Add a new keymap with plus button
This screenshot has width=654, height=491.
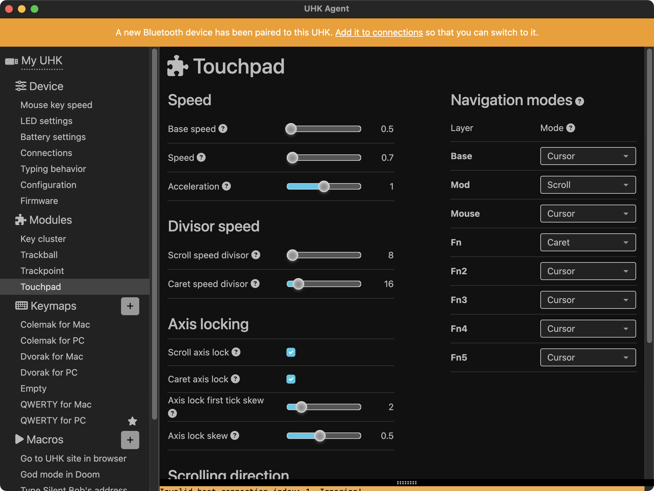pyautogui.click(x=130, y=306)
